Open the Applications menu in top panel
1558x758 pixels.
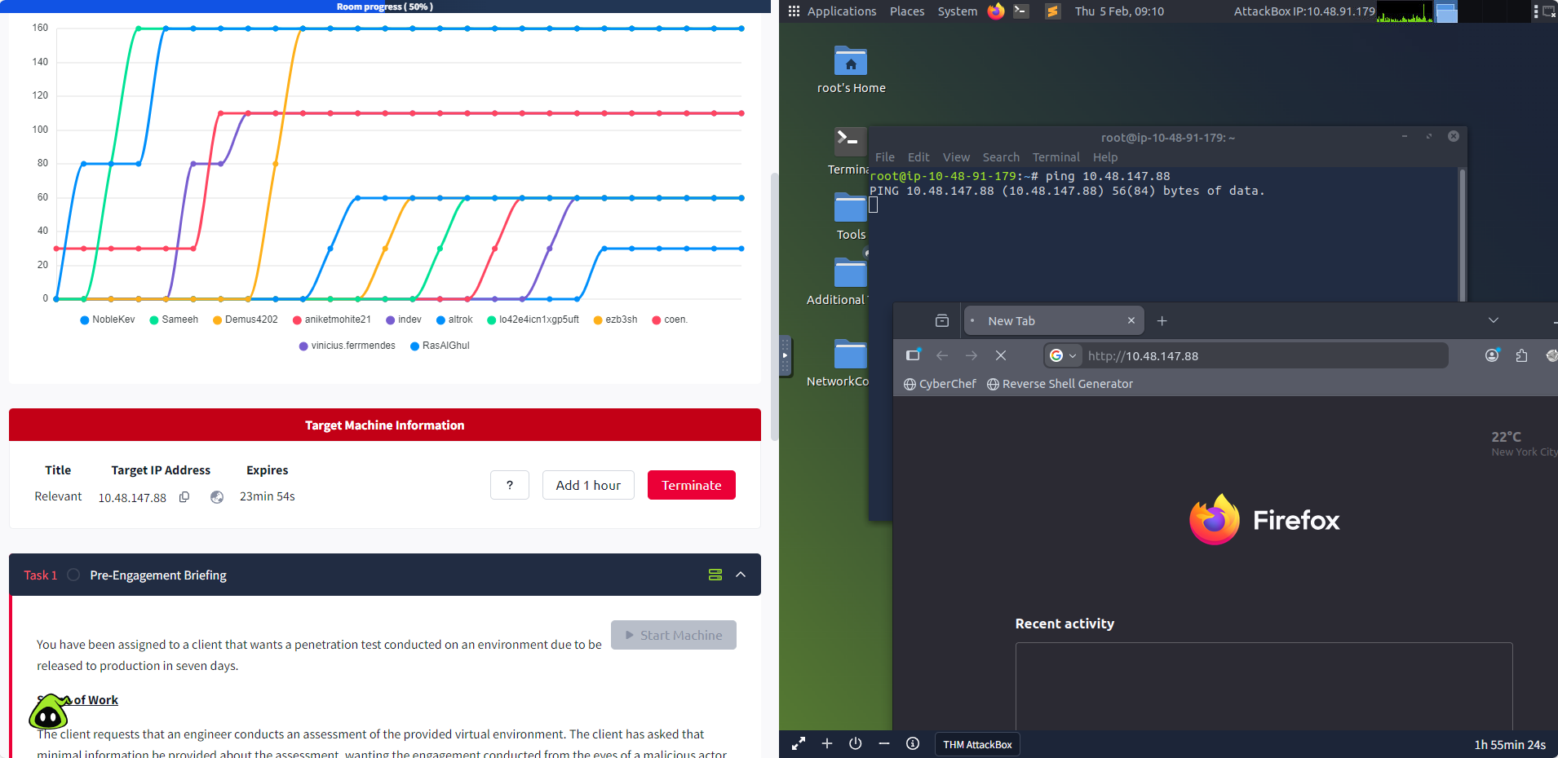tap(841, 11)
